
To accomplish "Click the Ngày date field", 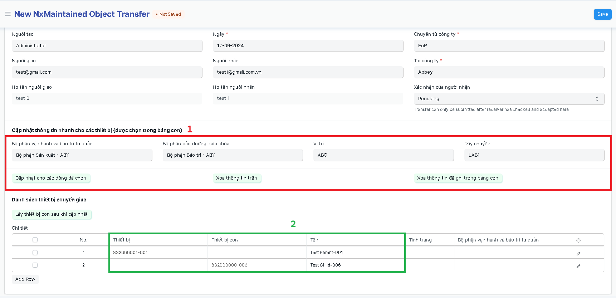I will pyautogui.click(x=308, y=46).
